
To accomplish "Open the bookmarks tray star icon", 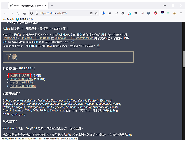I will (110, 13).
